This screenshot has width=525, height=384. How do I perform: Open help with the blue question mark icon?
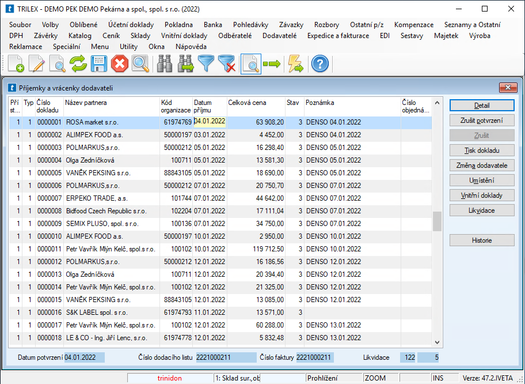[319, 63]
